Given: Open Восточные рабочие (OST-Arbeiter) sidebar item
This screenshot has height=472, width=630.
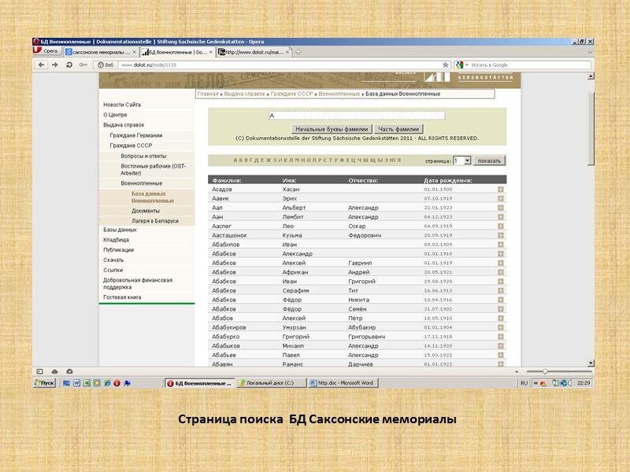Looking at the screenshot, I should [153, 169].
